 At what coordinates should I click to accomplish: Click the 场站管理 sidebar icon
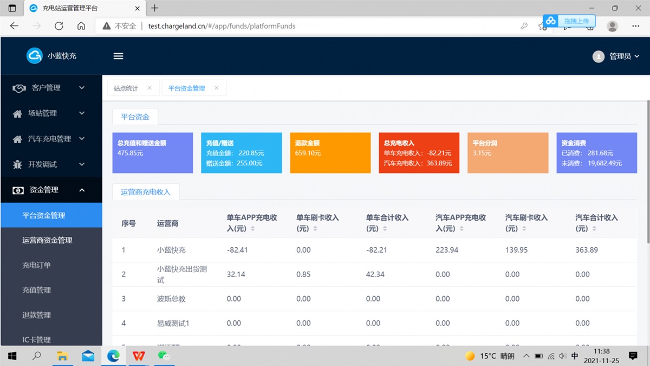17,113
